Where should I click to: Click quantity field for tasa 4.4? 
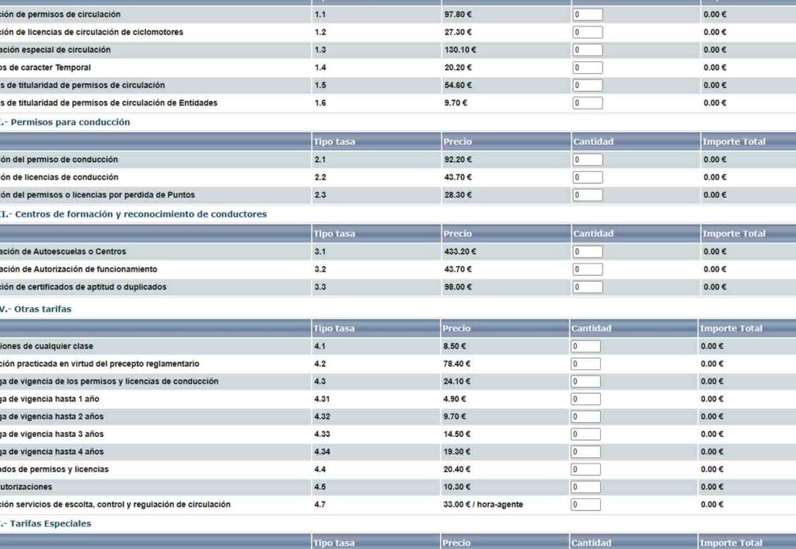coord(585,470)
